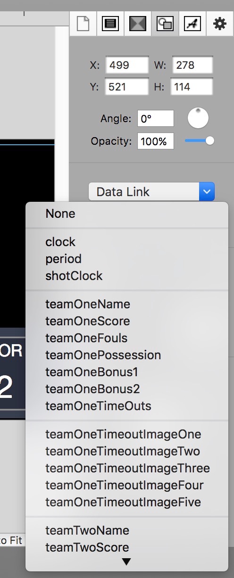Open the animation path inspector icon
The image size is (234, 578).
(192, 24)
